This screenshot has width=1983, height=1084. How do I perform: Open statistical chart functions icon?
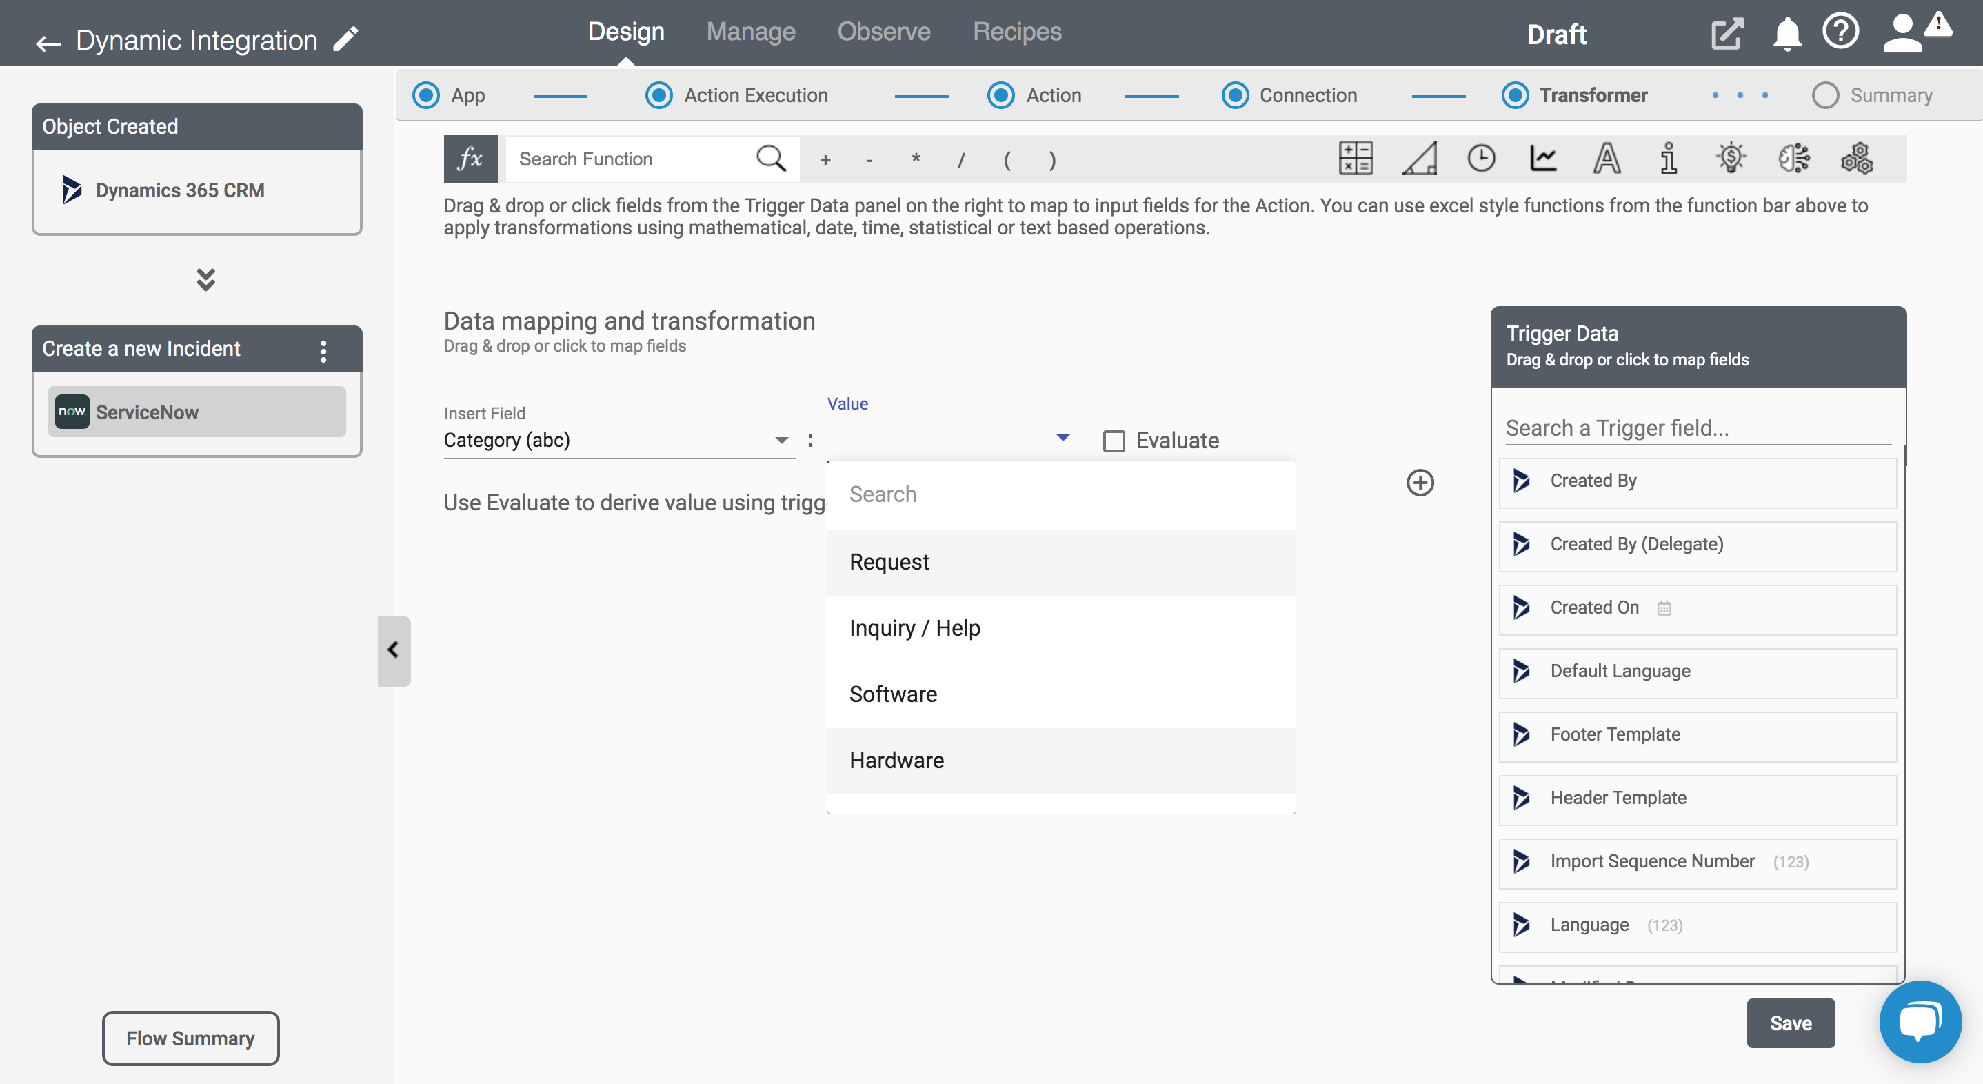[x=1544, y=159]
